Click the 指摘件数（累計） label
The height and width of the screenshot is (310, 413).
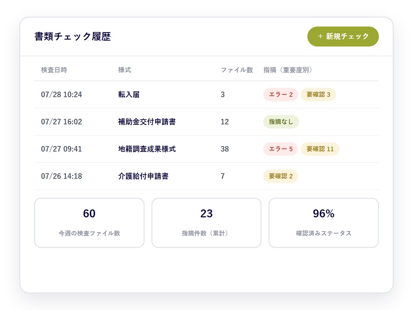pos(206,233)
